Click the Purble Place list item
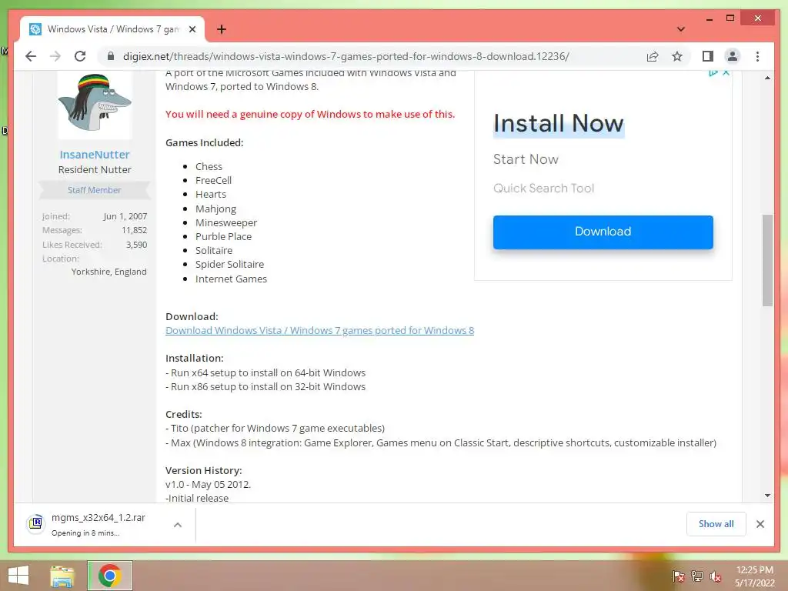 click(223, 237)
